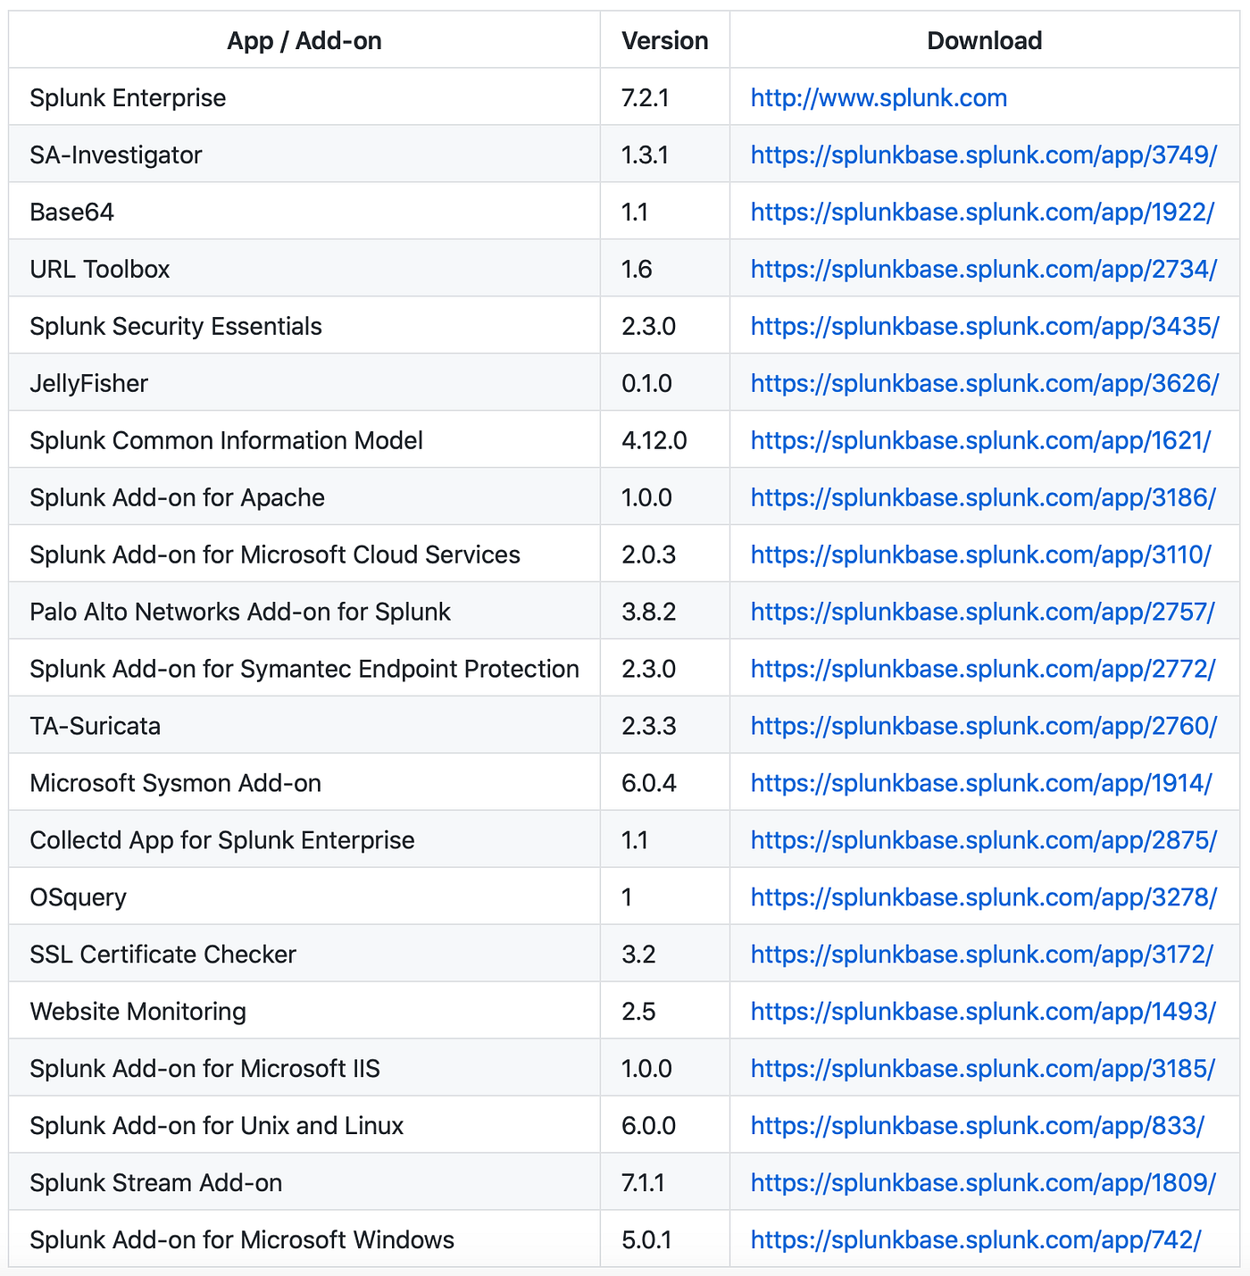Image resolution: width=1250 pixels, height=1276 pixels.
Task: Click version 0.1.0 of JellyFisher
Action: [x=647, y=383]
